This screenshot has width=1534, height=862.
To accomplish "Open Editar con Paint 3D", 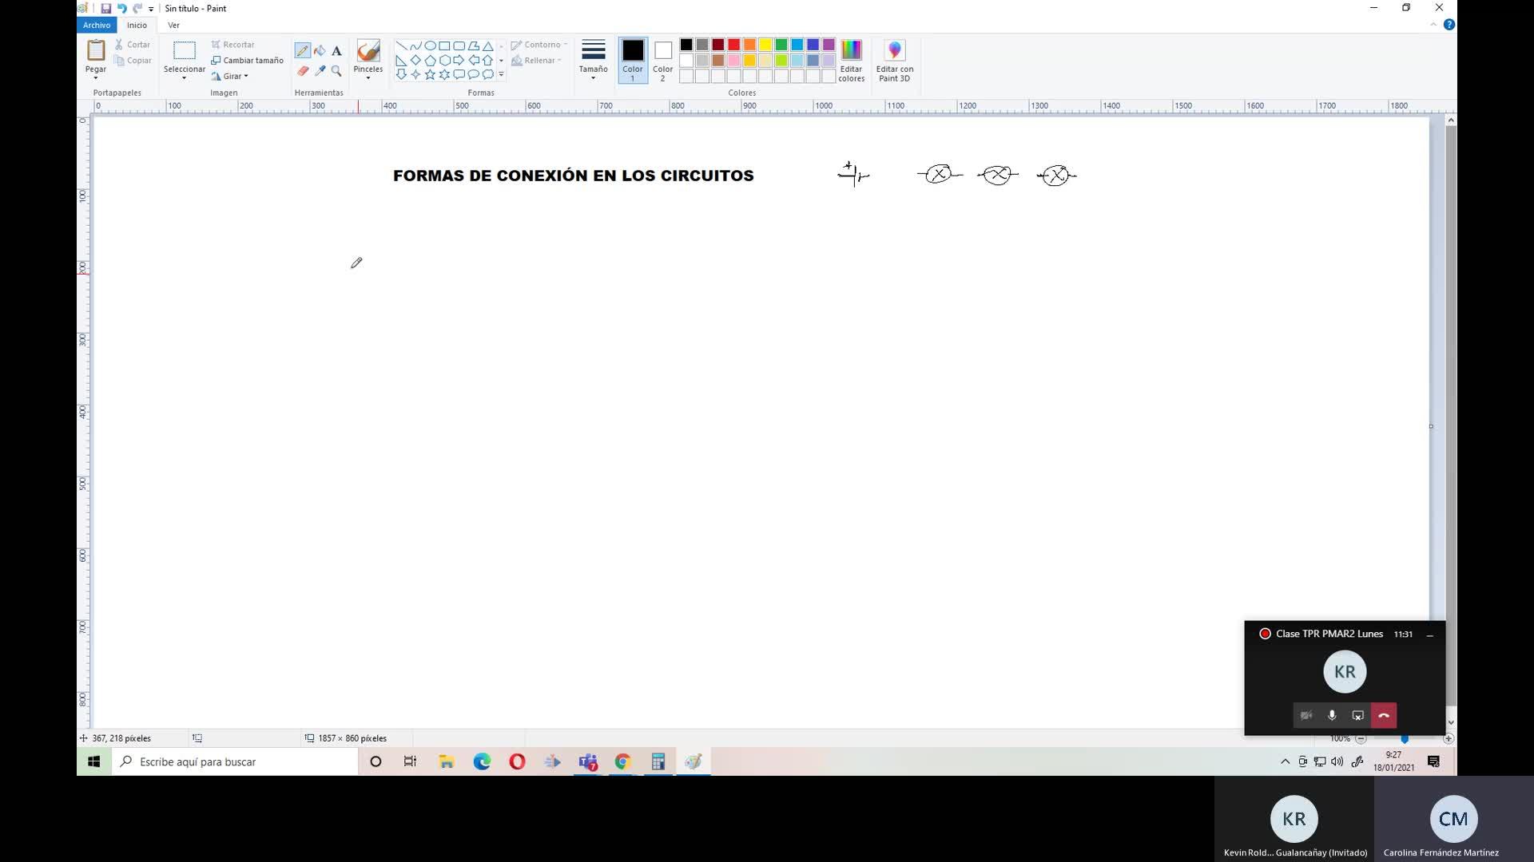I will [894, 61].
